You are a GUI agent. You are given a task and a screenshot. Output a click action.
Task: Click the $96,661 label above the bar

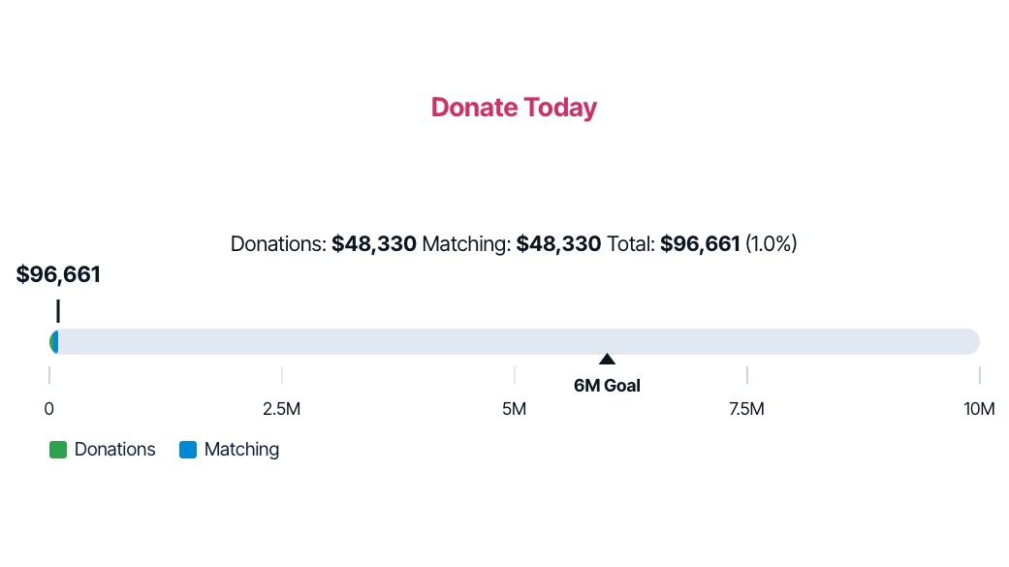tap(58, 275)
